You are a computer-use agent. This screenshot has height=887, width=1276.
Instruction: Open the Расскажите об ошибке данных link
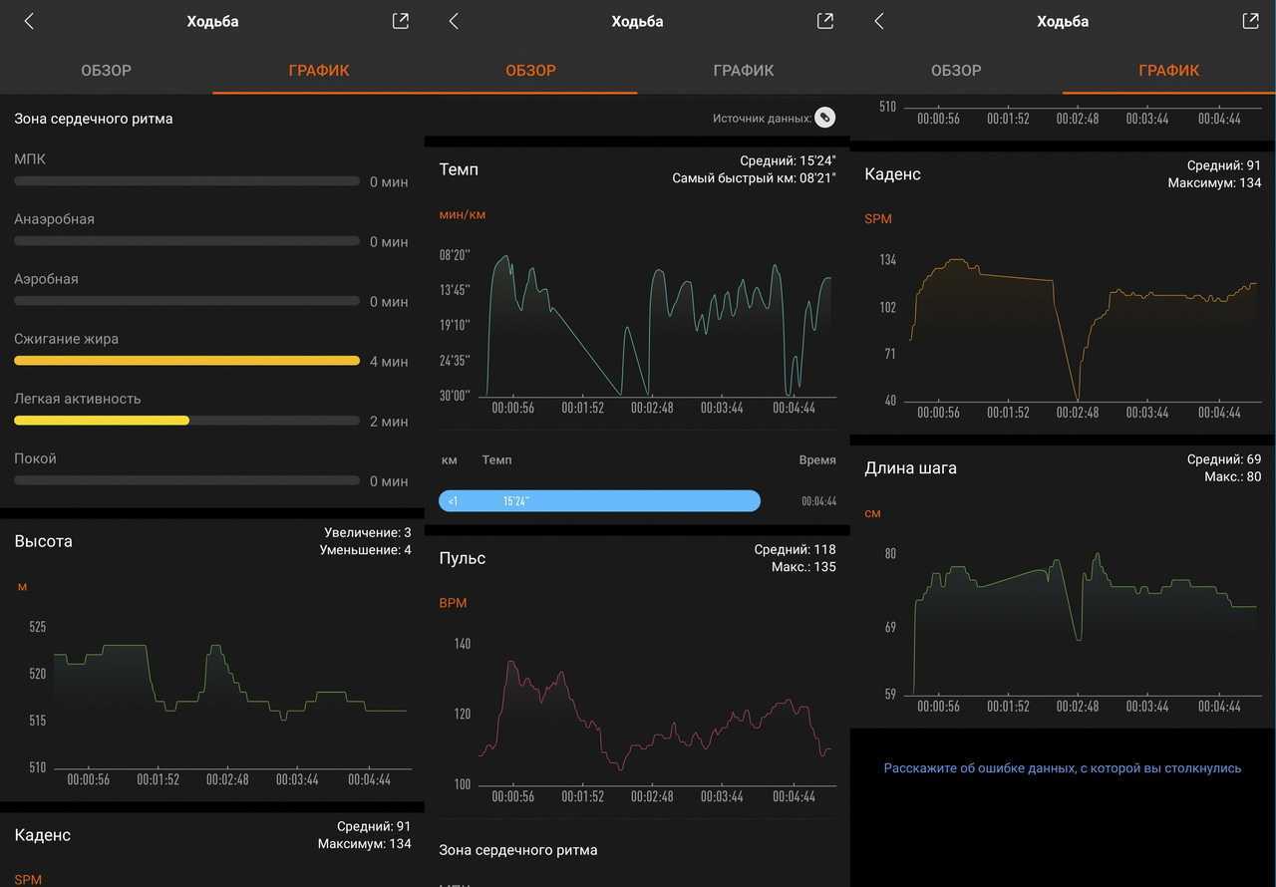tap(1063, 768)
